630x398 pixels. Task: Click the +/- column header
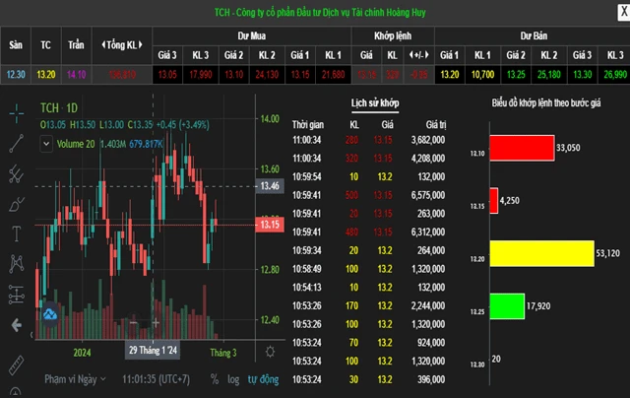point(420,55)
